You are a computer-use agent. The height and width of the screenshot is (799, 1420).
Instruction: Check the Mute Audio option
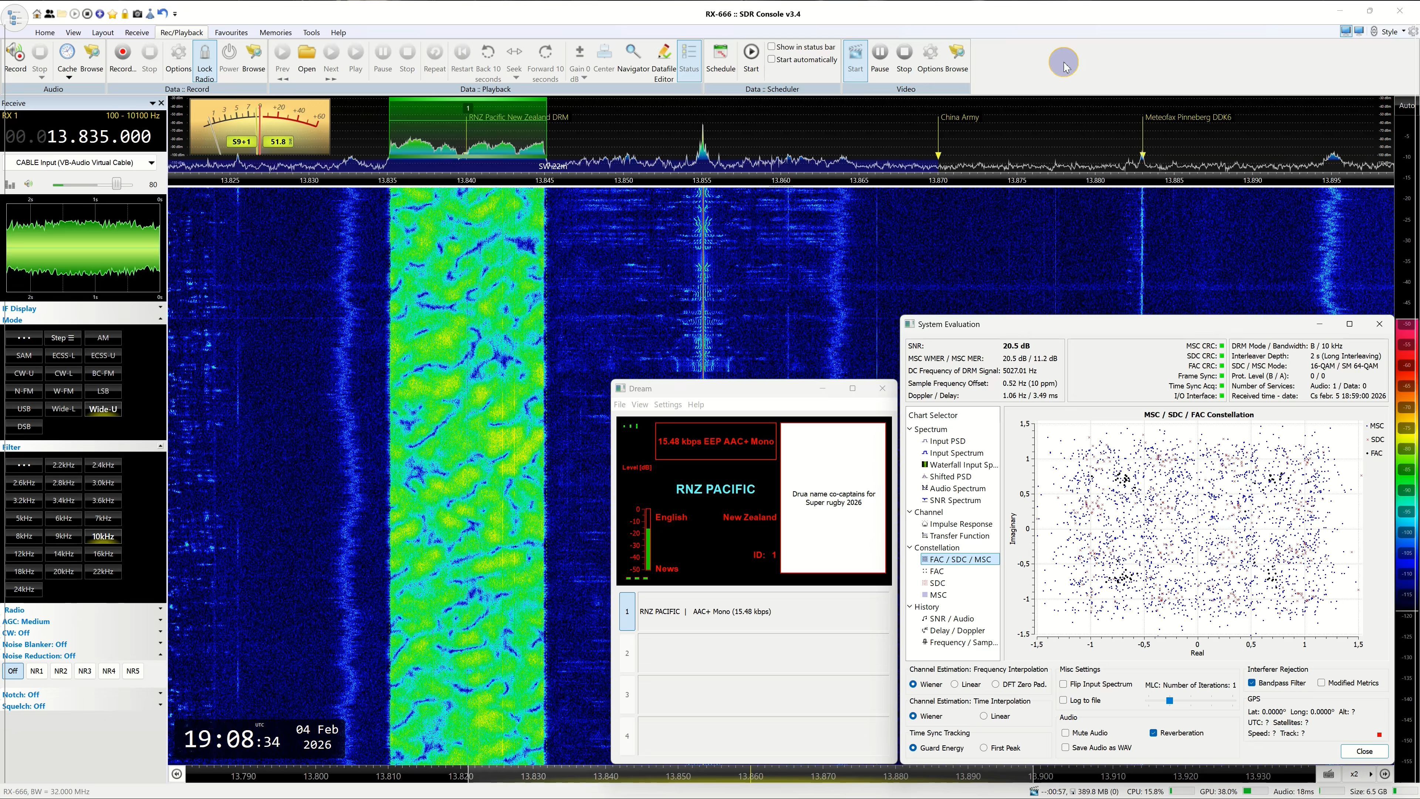(1065, 733)
